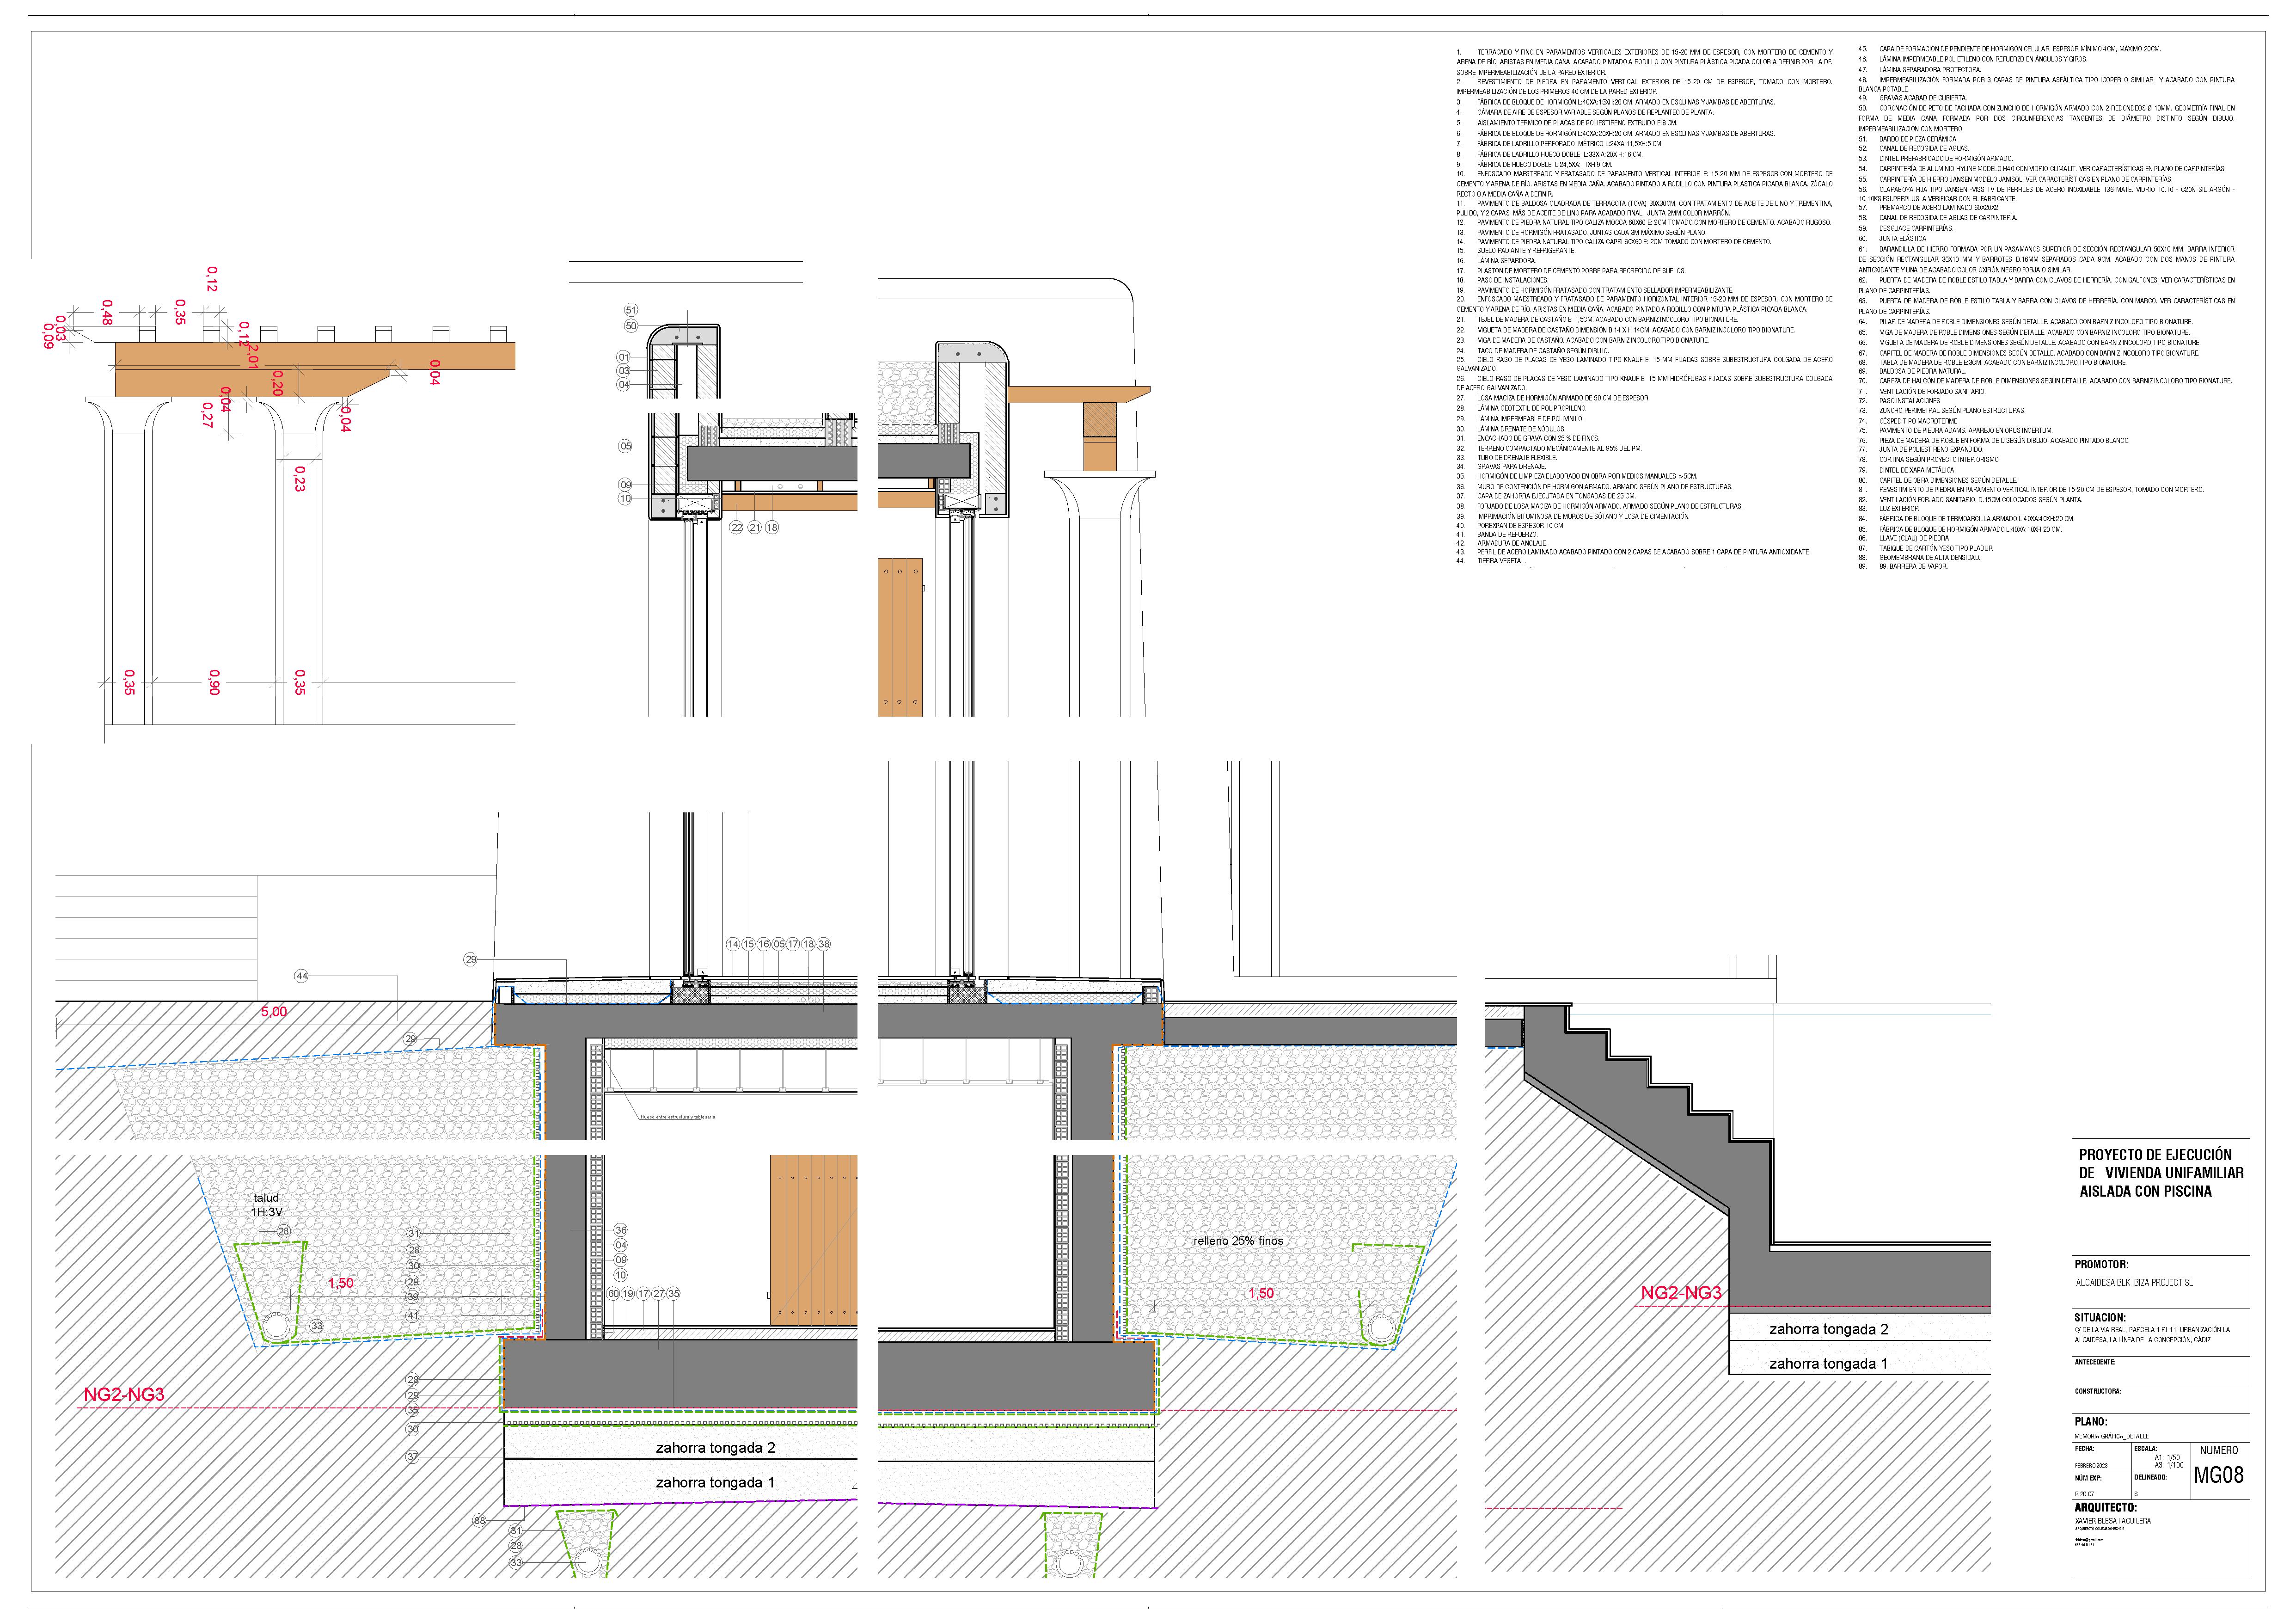Select callout bubble '37' beside zahorra layers
The image size is (2296, 1622).
[413, 1457]
